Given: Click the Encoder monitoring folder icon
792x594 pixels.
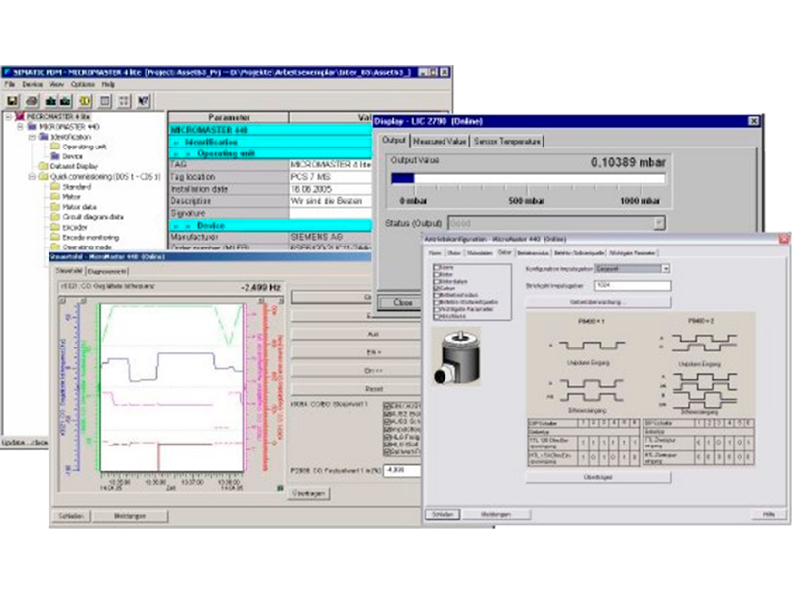Looking at the screenshot, I should (x=55, y=237).
